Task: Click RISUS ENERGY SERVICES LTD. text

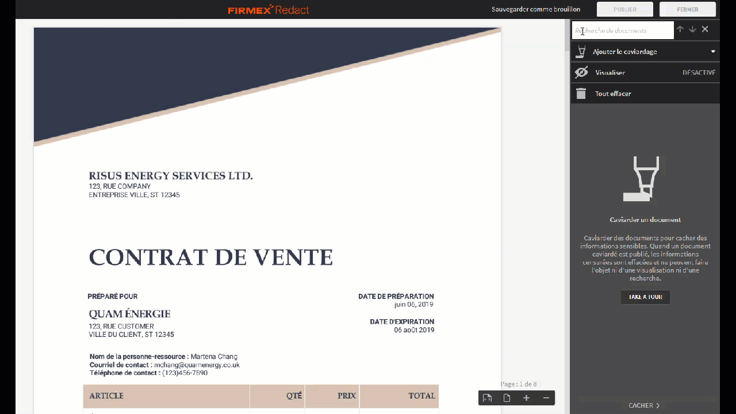Action: coord(171,176)
